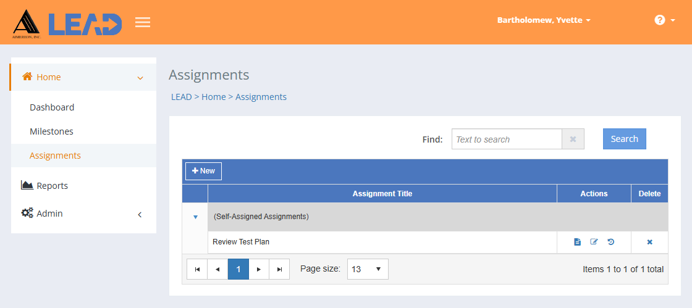Click the Admin gears icon
The height and width of the screenshot is (308, 692).
tap(27, 214)
